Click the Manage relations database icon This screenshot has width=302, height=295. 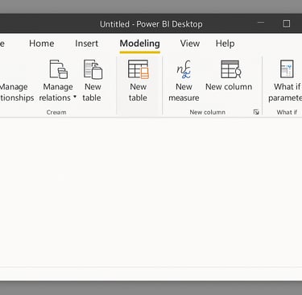pos(58,69)
